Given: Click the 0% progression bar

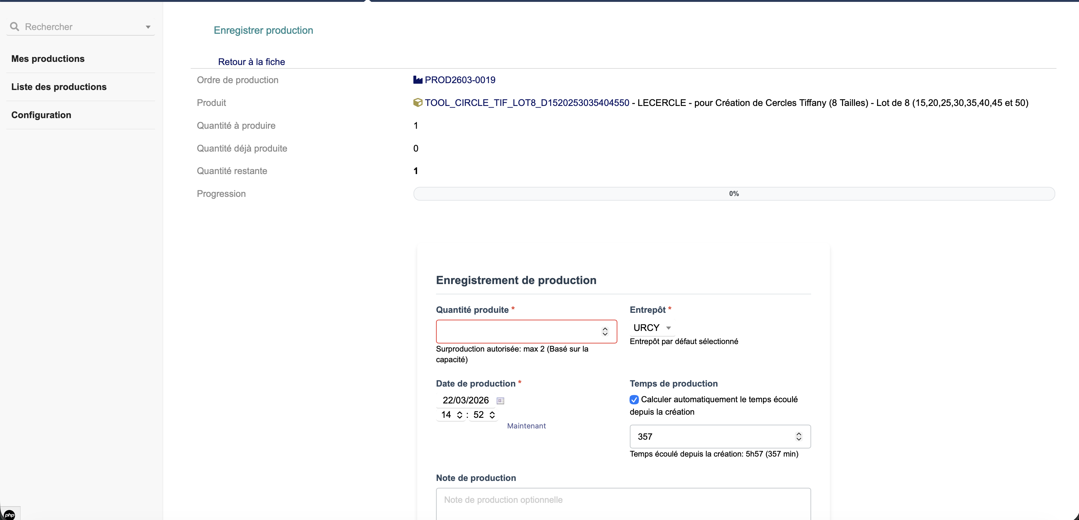Looking at the screenshot, I should 733,194.
